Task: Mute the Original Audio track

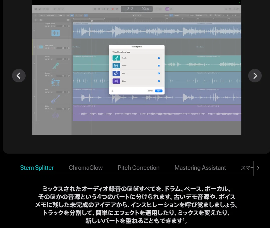Action: click(x=46, y=26)
